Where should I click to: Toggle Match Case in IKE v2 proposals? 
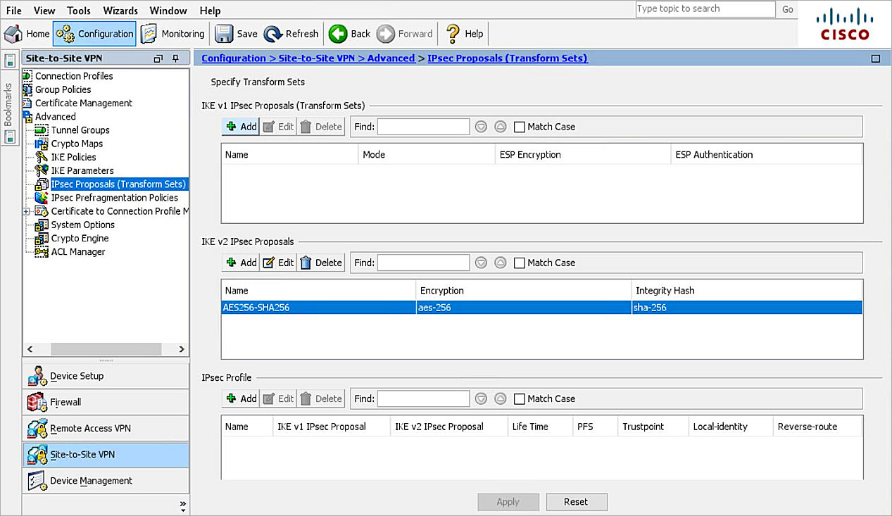[x=520, y=263]
